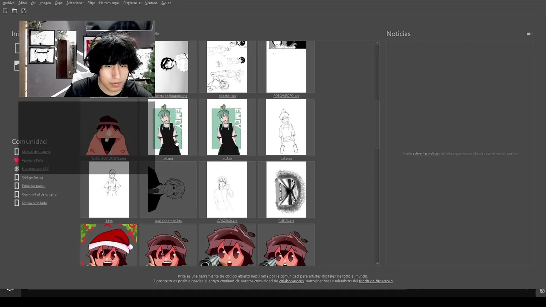Screen dimensions: 546x307
Task: Open the 1.kra recent document thumbnail
Action: 109,189
